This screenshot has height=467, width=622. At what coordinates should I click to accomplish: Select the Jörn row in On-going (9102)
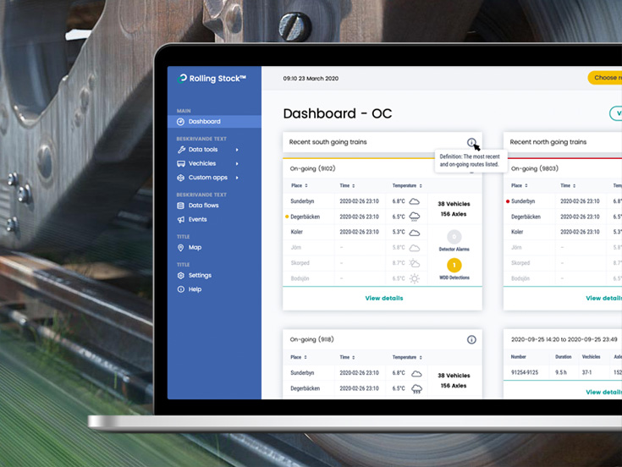(x=355, y=247)
